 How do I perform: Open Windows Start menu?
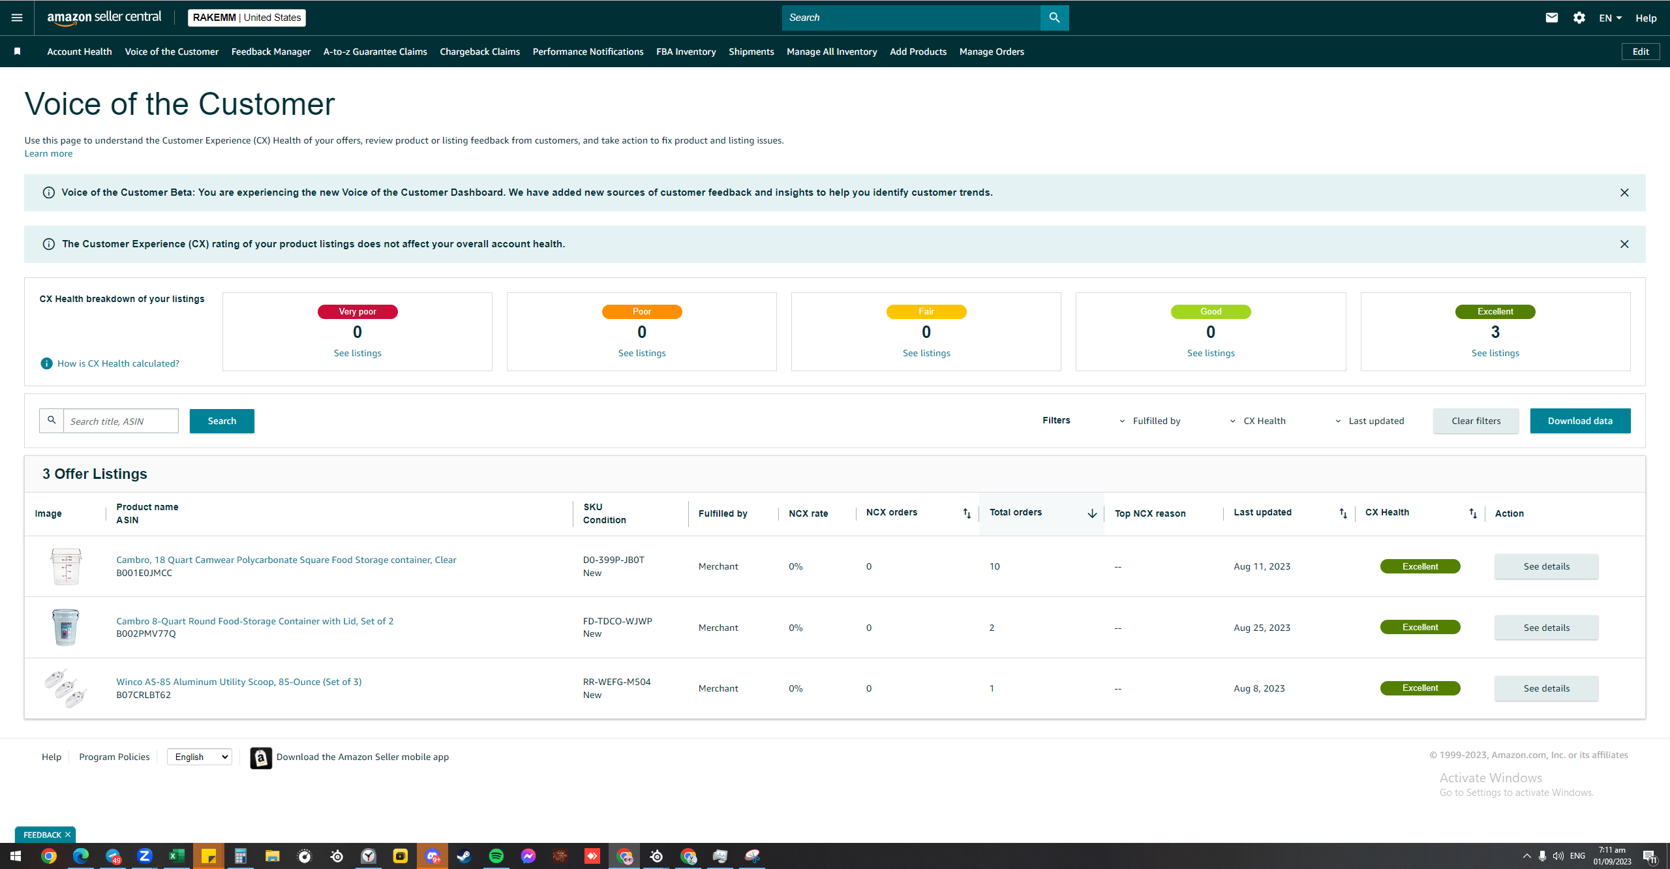point(16,856)
